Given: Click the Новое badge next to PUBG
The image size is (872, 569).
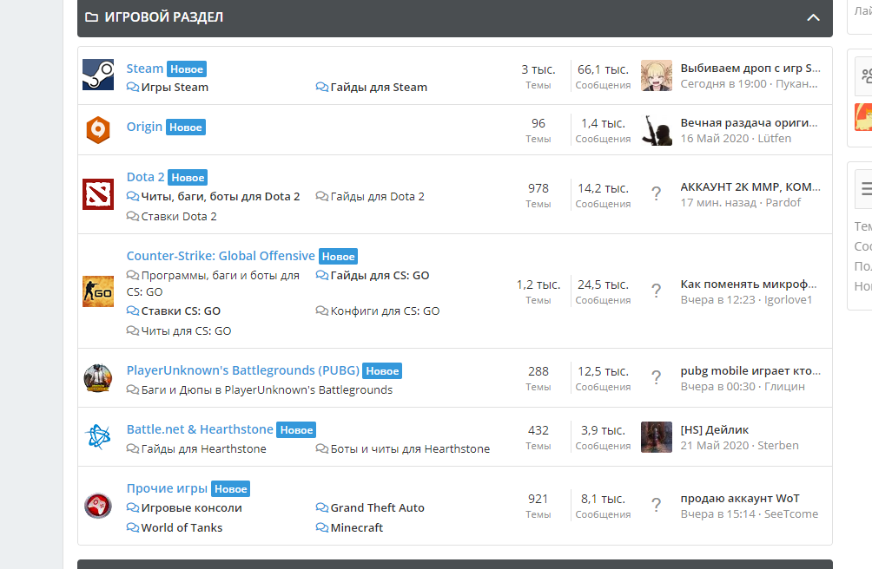Looking at the screenshot, I should [x=382, y=371].
